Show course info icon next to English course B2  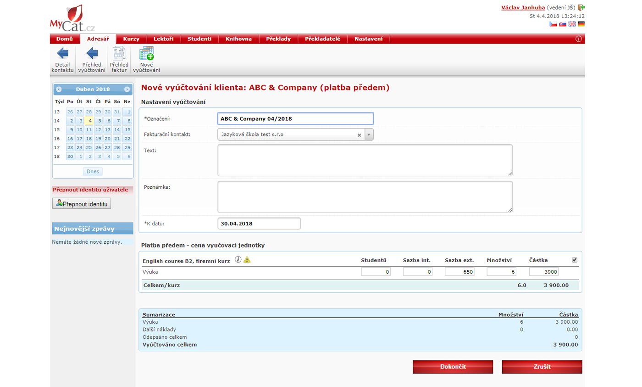click(x=238, y=259)
